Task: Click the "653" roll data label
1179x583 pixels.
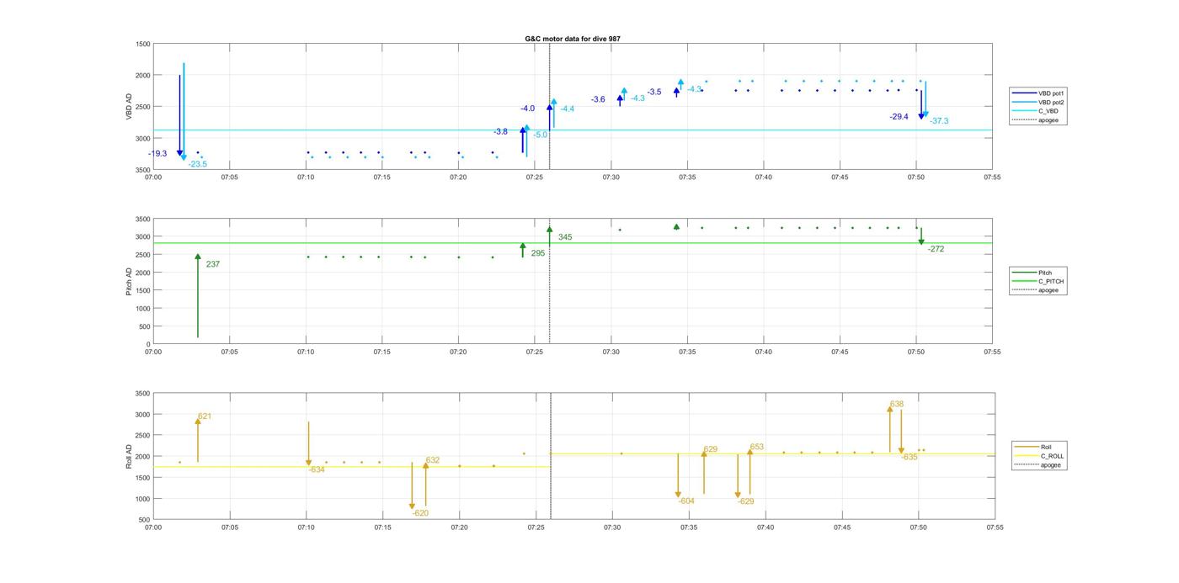Action: point(757,447)
